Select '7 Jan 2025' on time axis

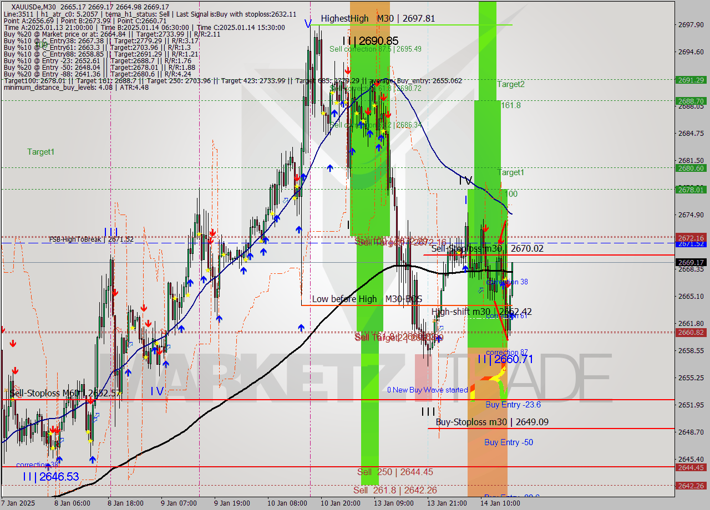(x=19, y=503)
